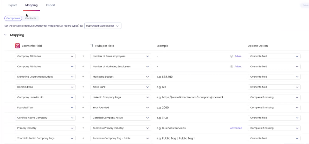Screen dimensions: 309x144
Task: Open update option dropdown for ZoomInfo Company Tag - Public row
Action: [274, 138]
